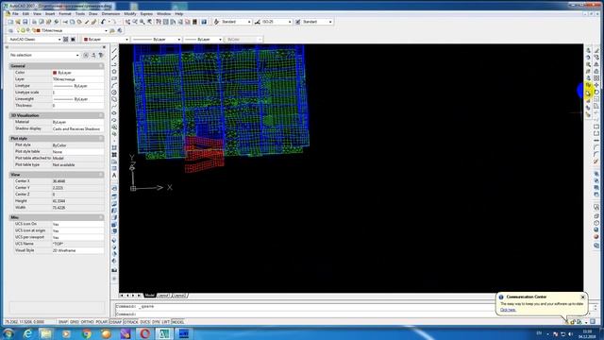Toggle OSNAP in status bar

pyautogui.click(x=115, y=322)
